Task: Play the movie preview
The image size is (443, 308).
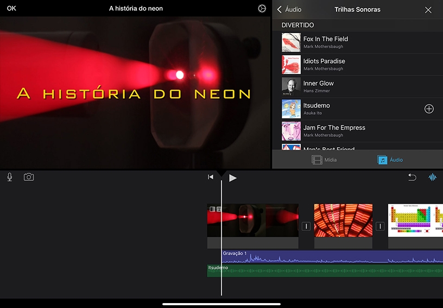Action: click(x=232, y=178)
